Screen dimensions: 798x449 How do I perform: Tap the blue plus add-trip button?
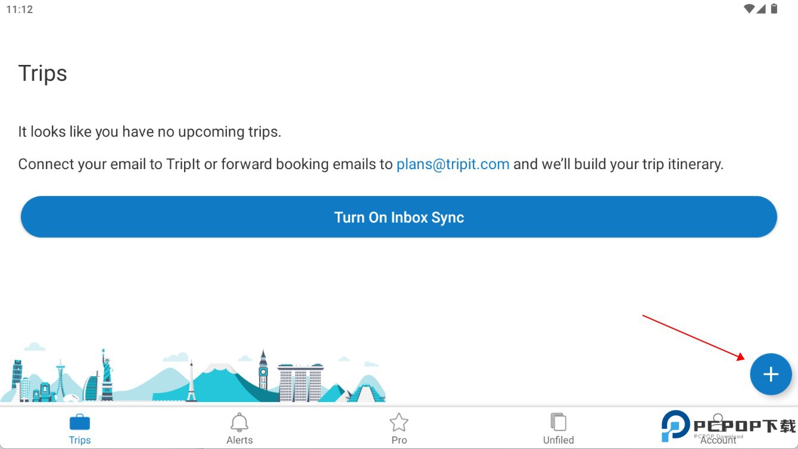point(771,374)
